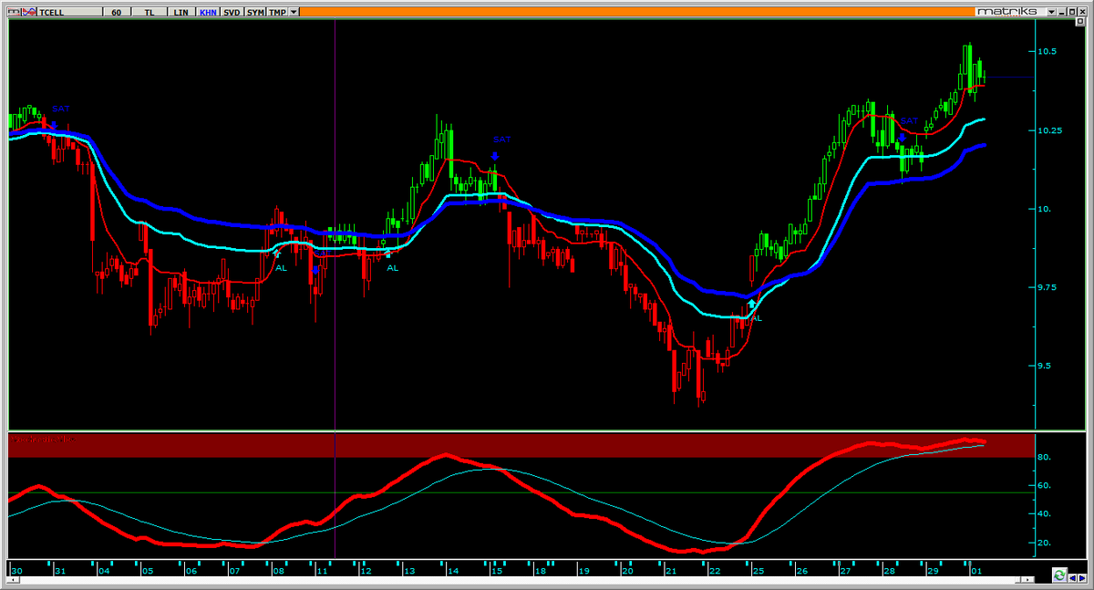Click the date label 01 on the time axis
Viewport: 1094px width, 590px height.
click(x=976, y=571)
